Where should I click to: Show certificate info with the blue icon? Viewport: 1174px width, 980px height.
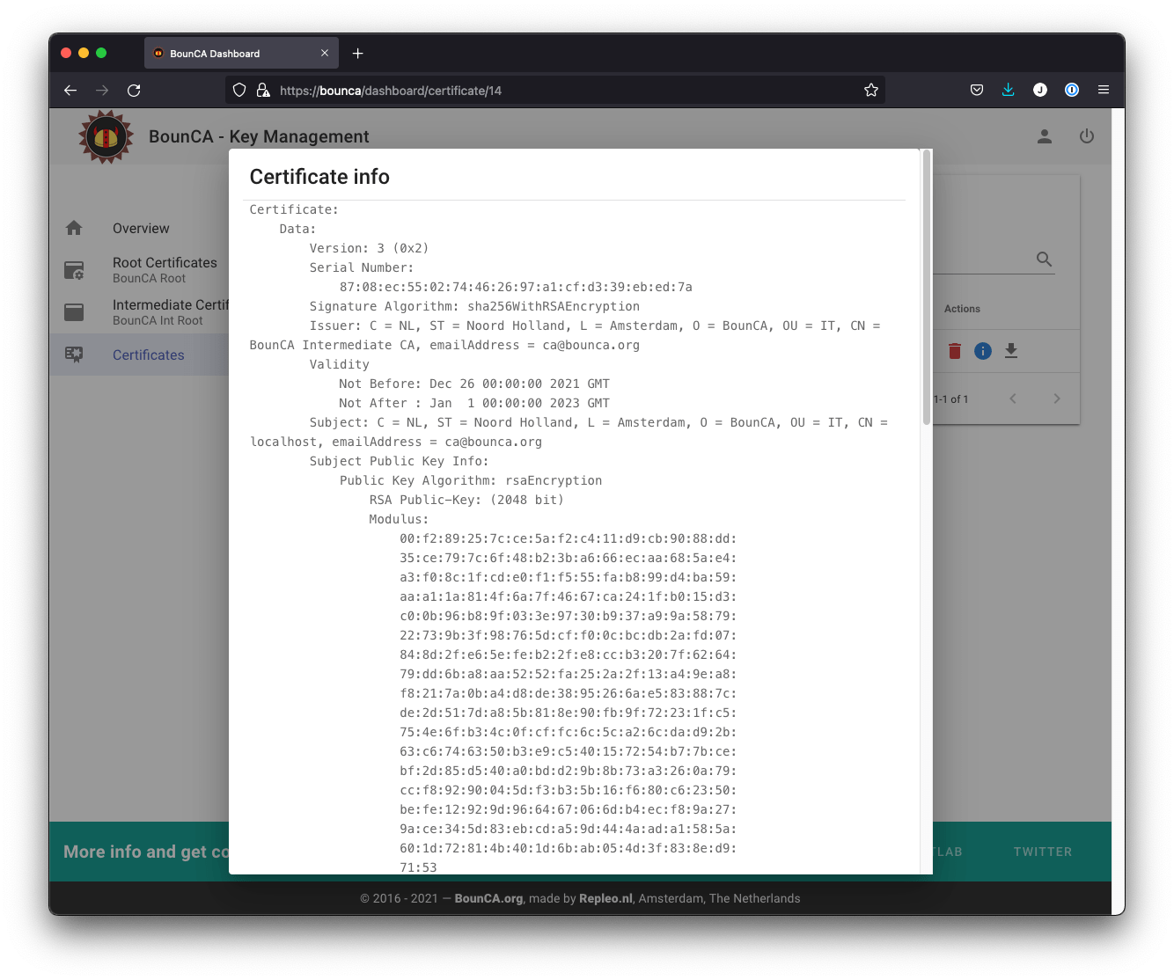click(983, 351)
